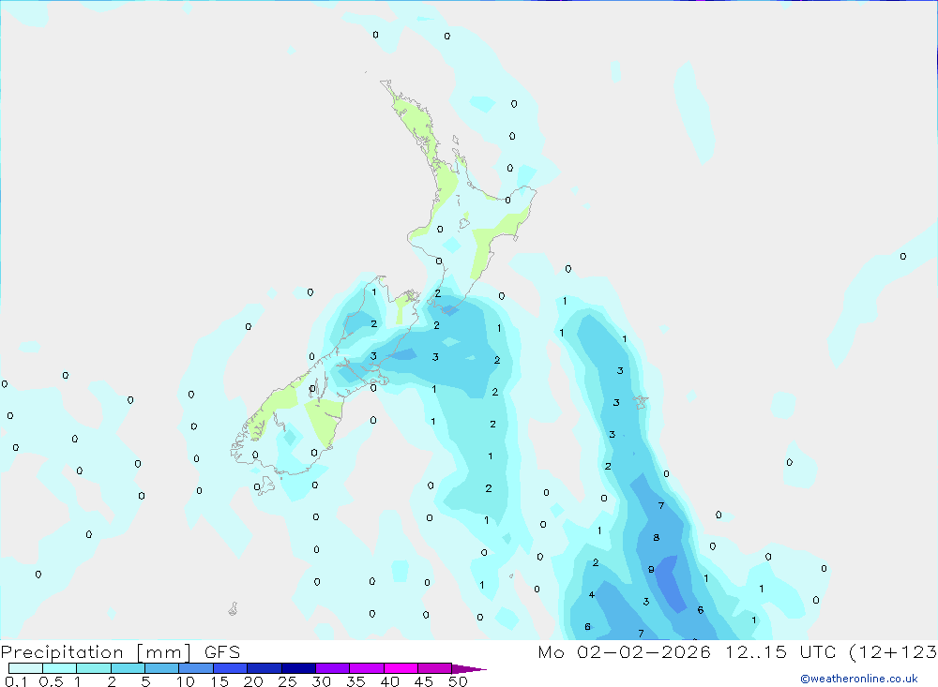Click the '0.1' legend scale label
Image resolution: width=938 pixels, height=687 pixels.
pyautogui.click(x=16, y=681)
